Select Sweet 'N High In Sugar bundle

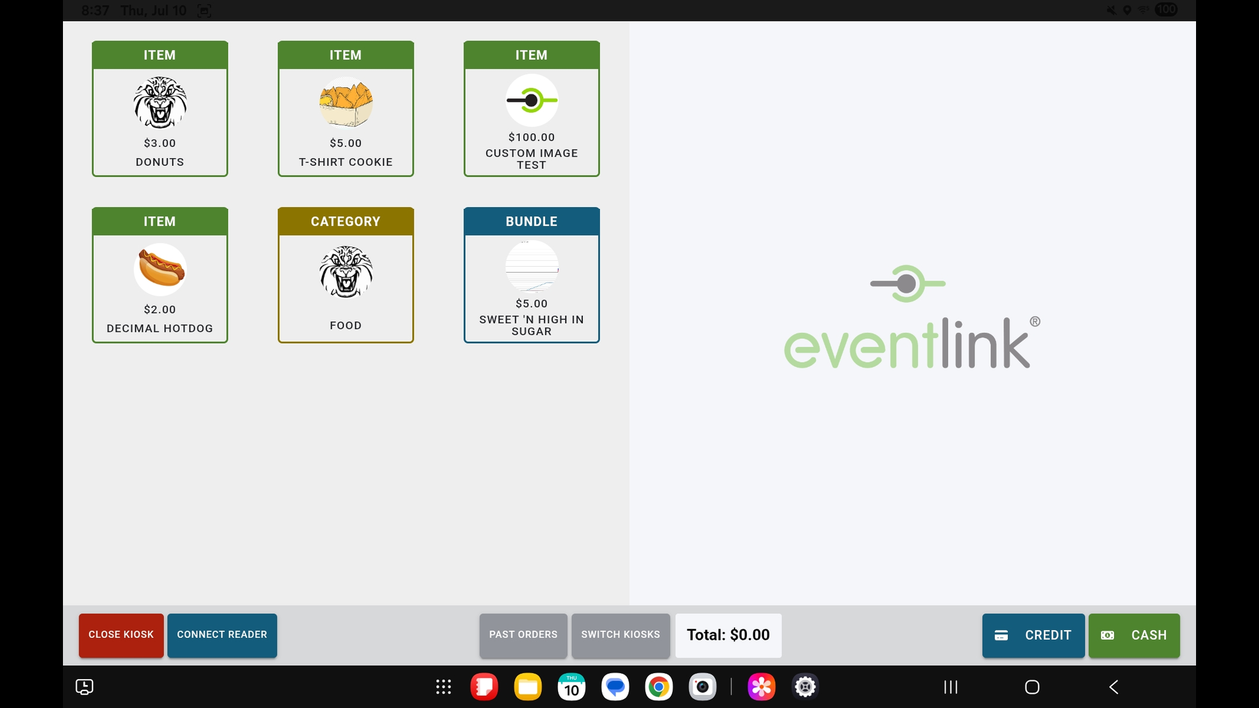[x=531, y=275]
